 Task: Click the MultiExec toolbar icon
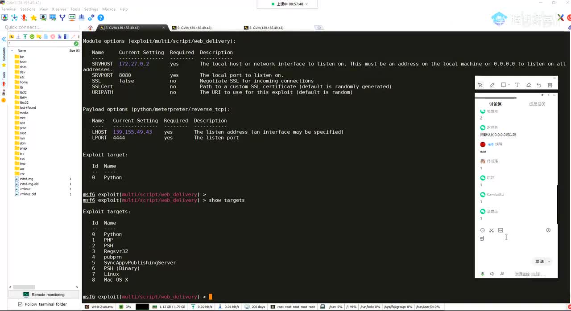72,18
